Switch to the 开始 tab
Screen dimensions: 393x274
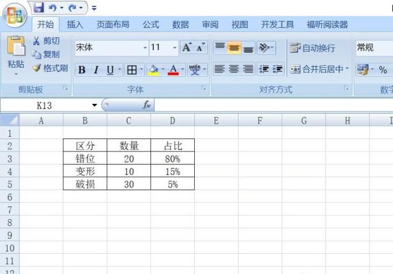46,25
